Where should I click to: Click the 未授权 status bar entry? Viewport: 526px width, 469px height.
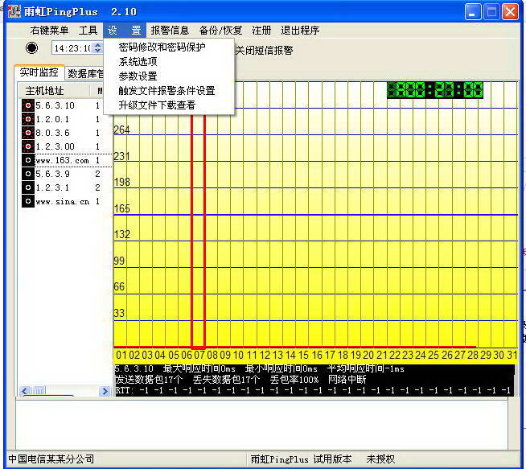tap(380, 459)
